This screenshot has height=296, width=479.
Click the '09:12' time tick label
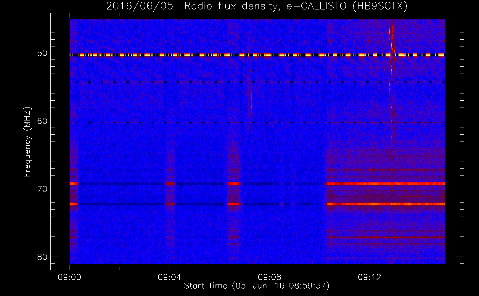tap(370, 277)
